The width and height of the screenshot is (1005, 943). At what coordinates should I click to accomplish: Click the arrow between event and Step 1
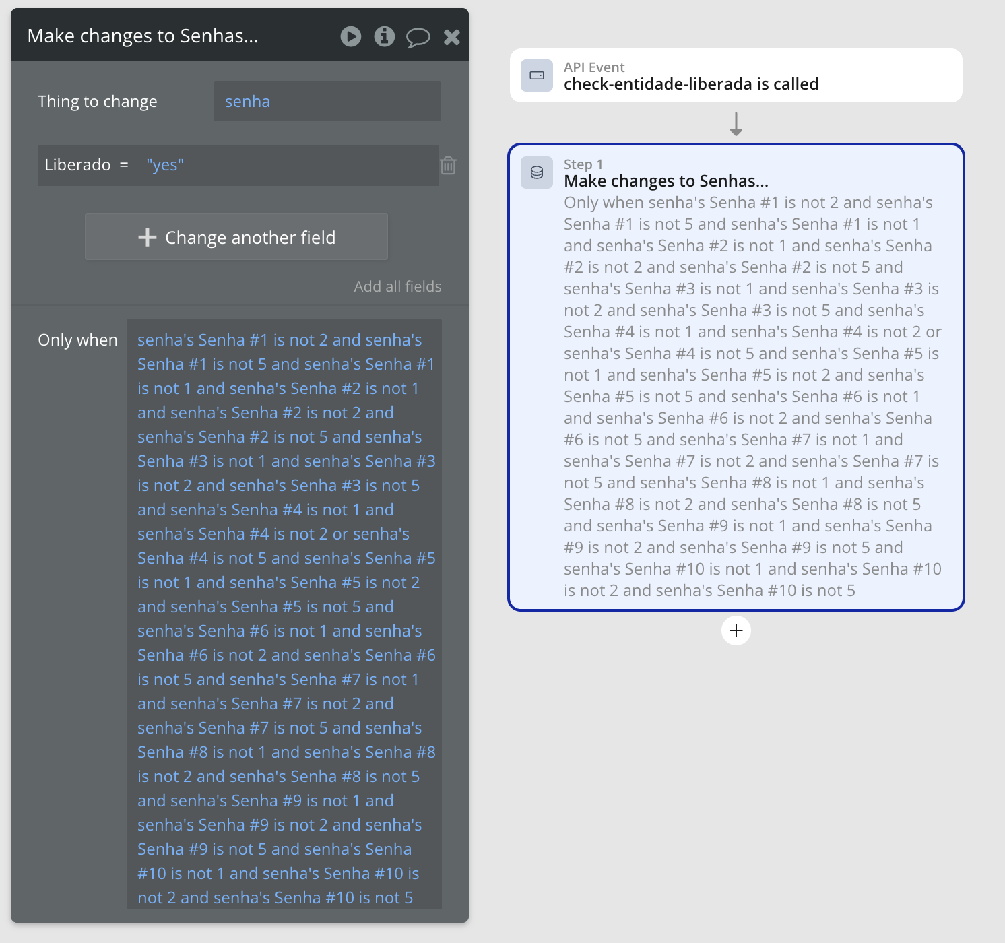(x=736, y=124)
